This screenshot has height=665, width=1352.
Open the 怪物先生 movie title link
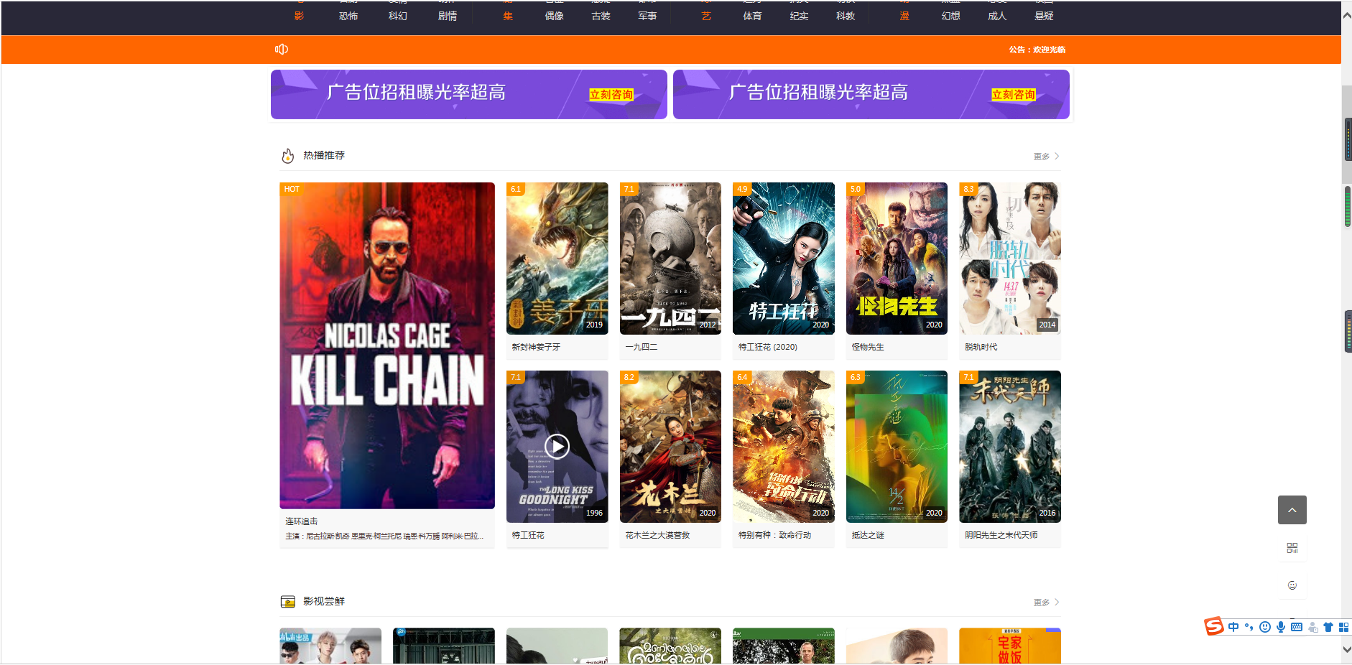point(868,347)
